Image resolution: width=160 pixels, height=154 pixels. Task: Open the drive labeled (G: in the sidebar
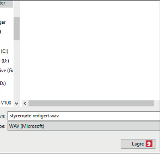point(6,71)
